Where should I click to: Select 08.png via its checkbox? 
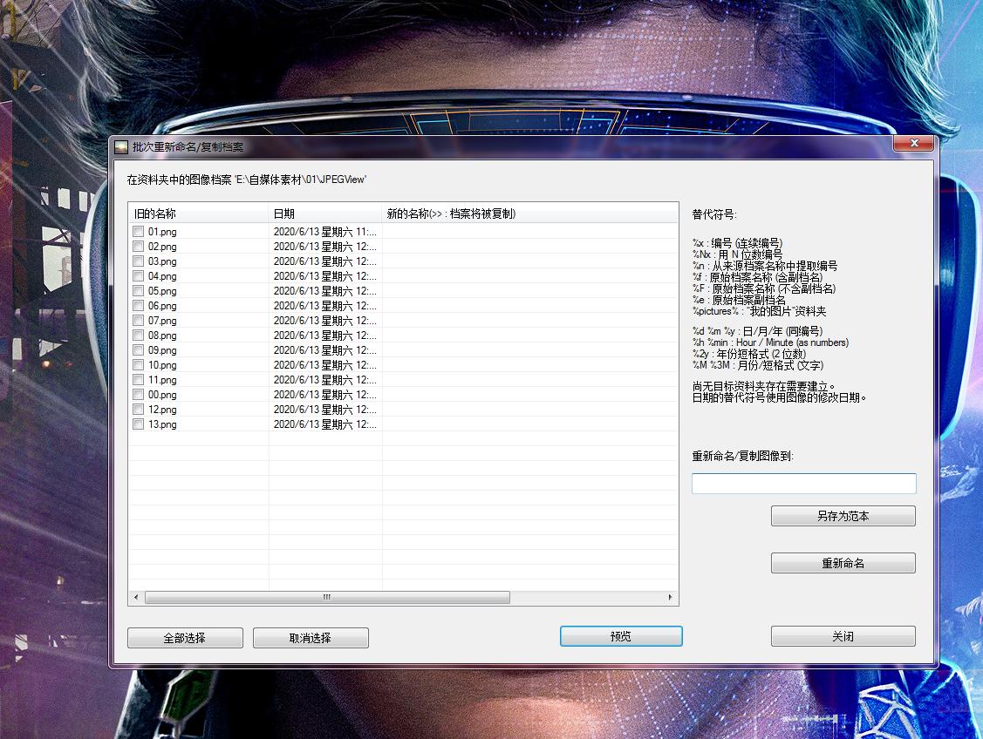pos(137,335)
